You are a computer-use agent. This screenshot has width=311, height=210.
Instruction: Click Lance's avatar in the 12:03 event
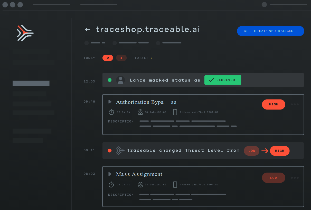tap(120, 80)
